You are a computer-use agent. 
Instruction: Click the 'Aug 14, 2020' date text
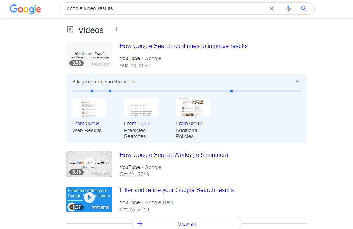135,65
